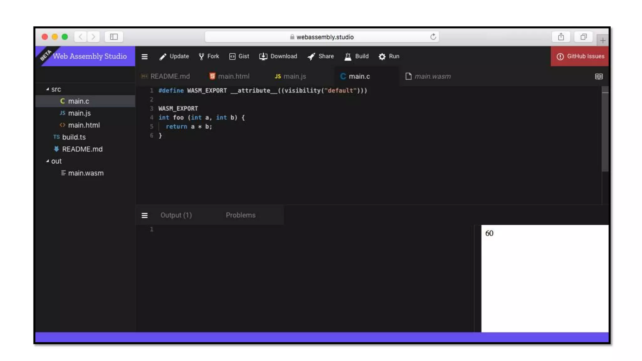Open build.ts in file tree
The height and width of the screenshot is (361, 642).
click(x=73, y=137)
